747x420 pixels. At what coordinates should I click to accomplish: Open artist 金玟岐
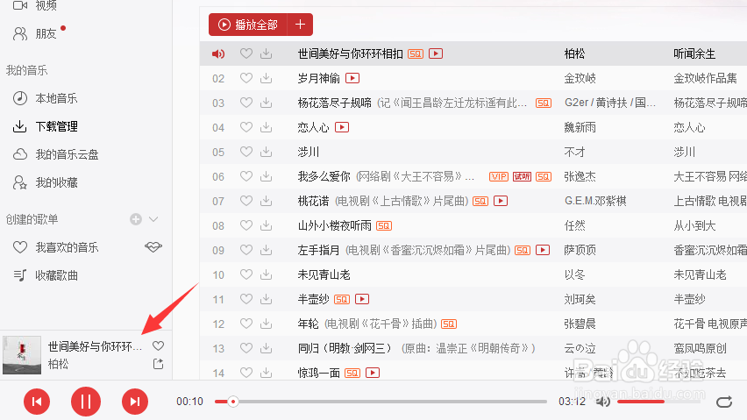tap(580, 78)
